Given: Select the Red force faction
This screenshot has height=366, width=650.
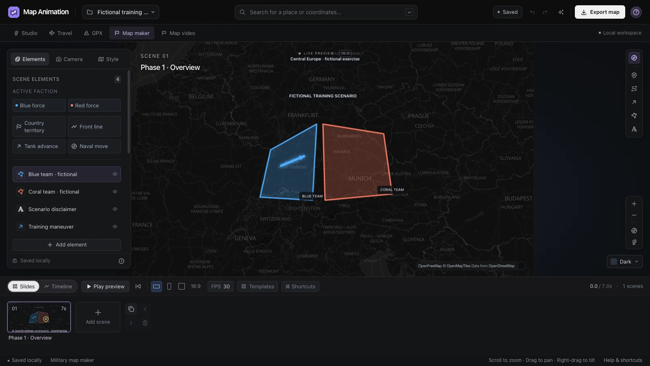Looking at the screenshot, I should (x=94, y=105).
